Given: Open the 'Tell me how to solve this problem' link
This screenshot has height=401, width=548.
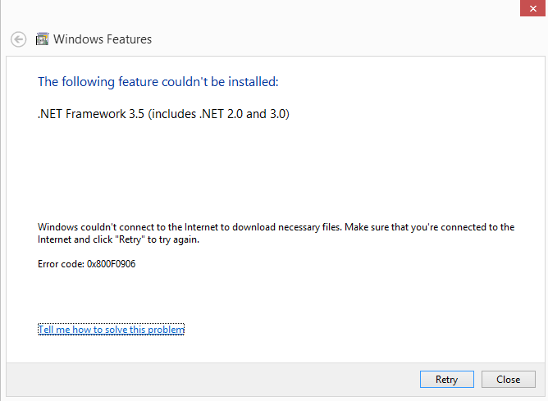Looking at the screenshot, I should [x=111, y=330].
